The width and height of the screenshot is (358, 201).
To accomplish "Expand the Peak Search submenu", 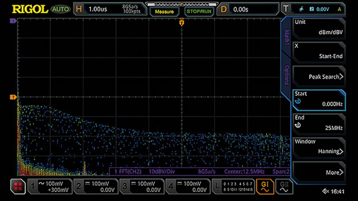I will [x=319, y=77].
